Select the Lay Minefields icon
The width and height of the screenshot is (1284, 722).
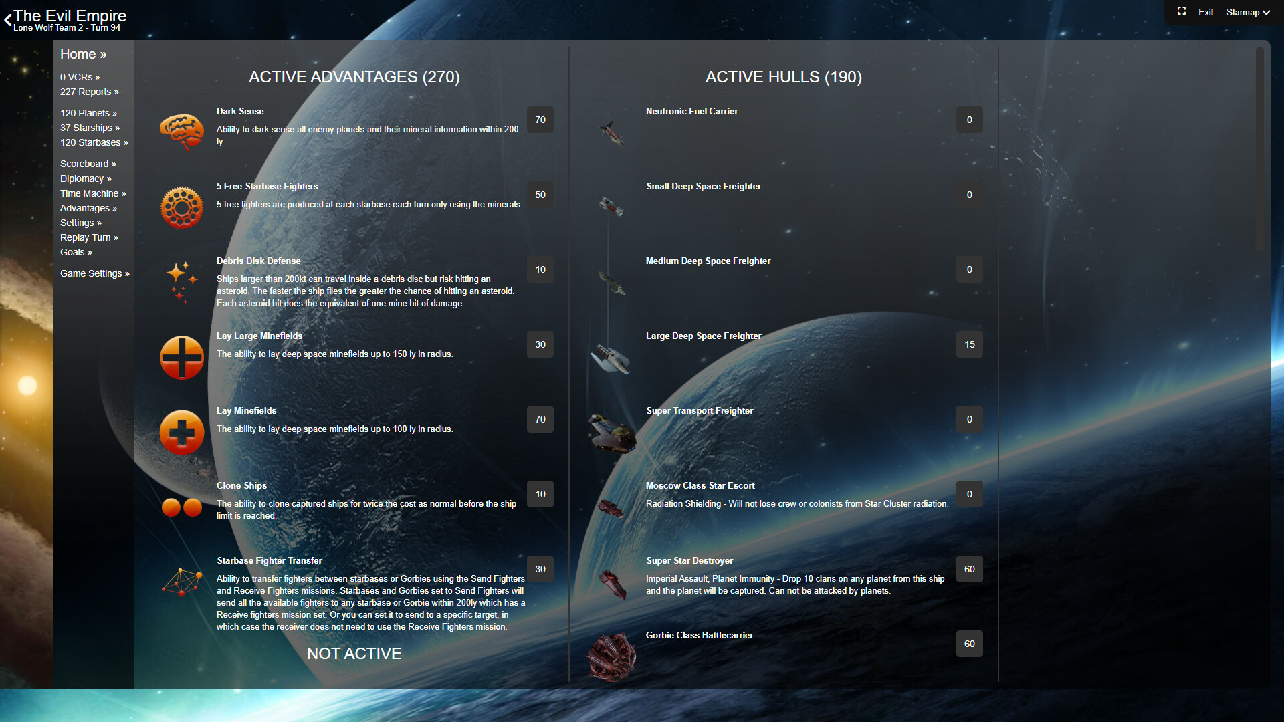[182, 432]
